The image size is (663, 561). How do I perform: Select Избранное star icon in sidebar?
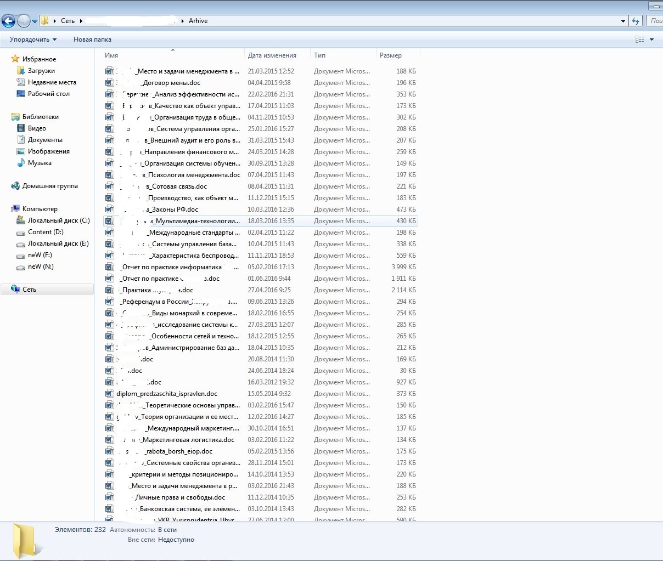pos(15,59)
